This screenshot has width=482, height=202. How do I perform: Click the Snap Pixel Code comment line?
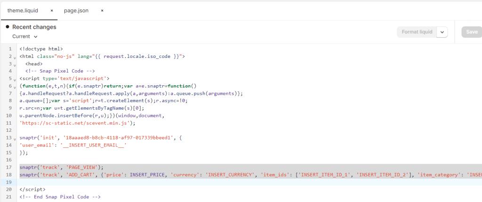pos(60,71)
